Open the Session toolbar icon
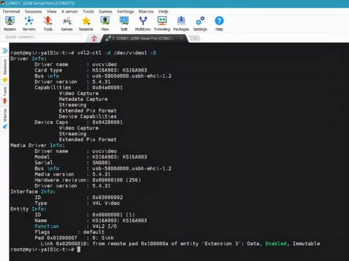Viewport: 349px width, 261px height. tap(9, 24)
